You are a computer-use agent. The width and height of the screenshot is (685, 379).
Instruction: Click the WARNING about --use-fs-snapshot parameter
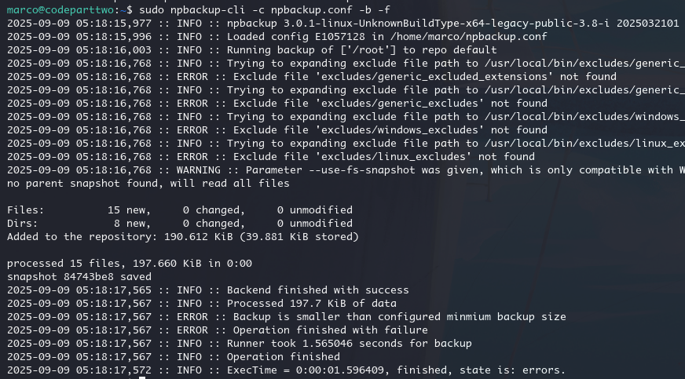click(440, 170)
